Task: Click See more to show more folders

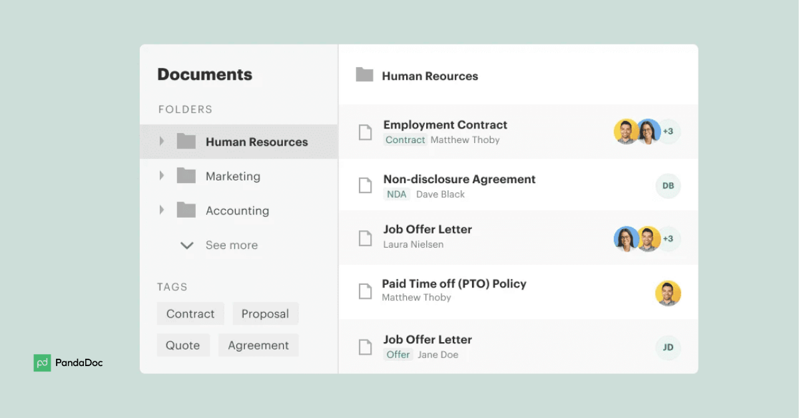Action: (x=230, y=246)
